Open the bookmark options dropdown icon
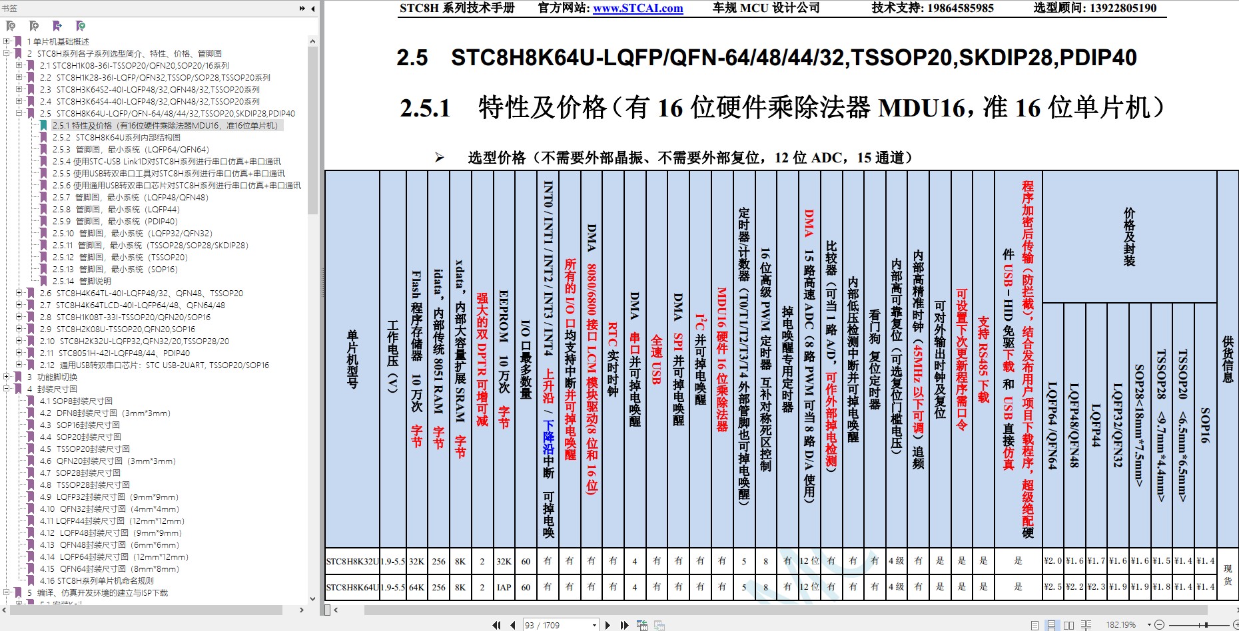This screenshot has width=1239, height=631. [81, 26]
